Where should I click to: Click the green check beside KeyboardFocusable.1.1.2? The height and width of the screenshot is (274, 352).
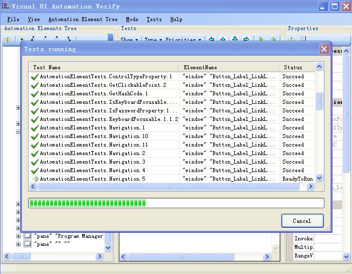[x=35, y=119]
